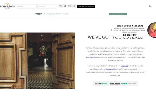Open the Instagram link
This screenshot has width=156, height=104.
click(110, 69)
